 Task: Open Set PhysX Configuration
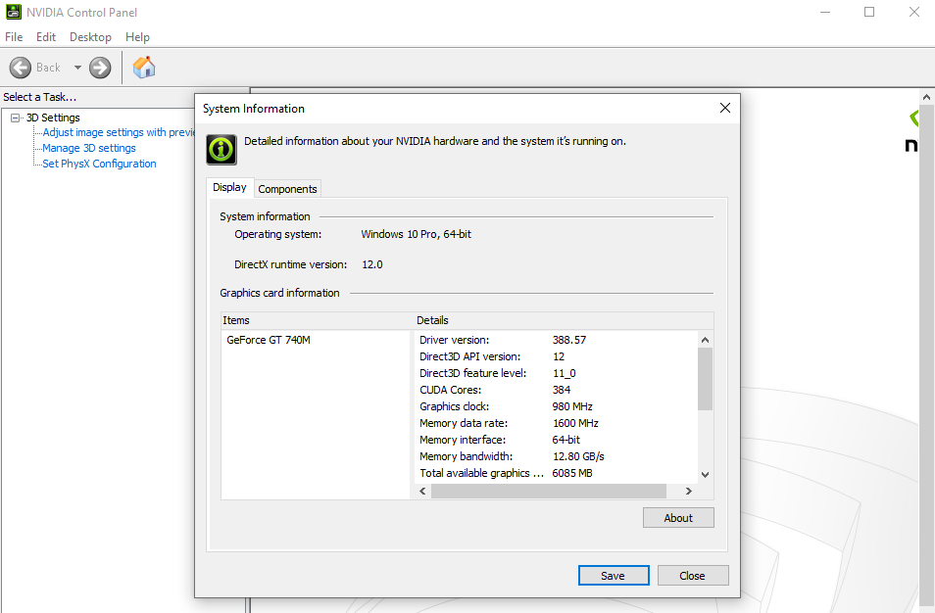[99, 164]
